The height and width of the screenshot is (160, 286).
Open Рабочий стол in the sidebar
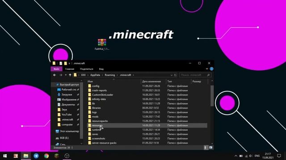tap(68, 90)
